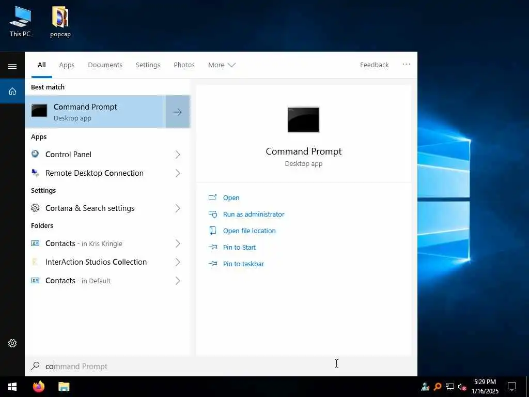This screenshot has height=397, width=529.
Task: Open the Action Center notifications icon
Action: tap(512, 387)
